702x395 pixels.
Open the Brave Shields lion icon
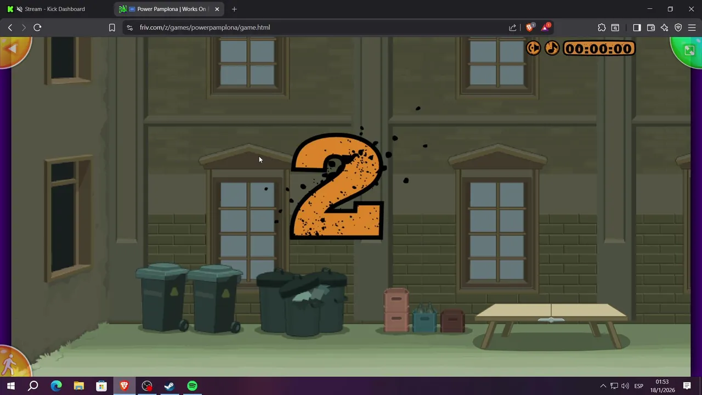point(530,27)
